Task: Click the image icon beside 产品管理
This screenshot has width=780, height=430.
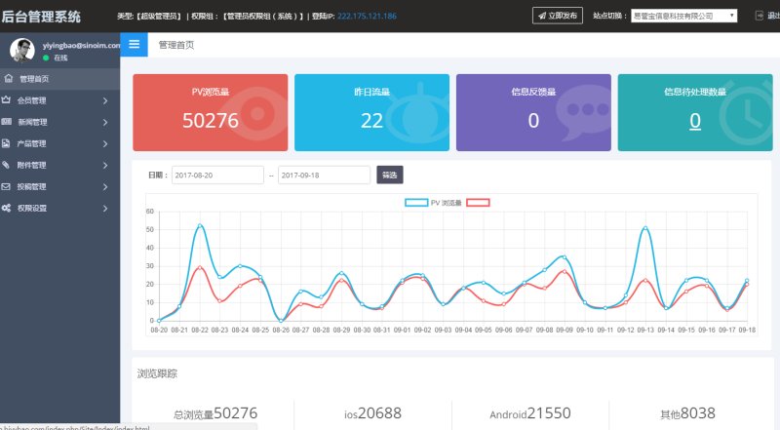Action: [x=8, y=143]
